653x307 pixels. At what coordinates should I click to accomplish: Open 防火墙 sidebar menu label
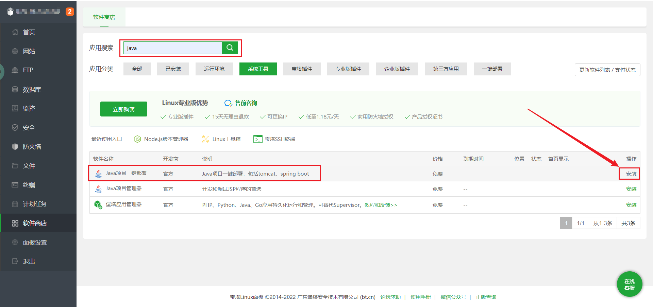point(32,147)
